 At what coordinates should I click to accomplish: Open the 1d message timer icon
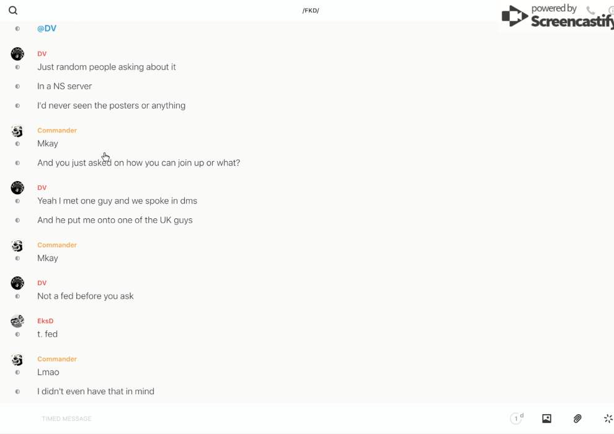(x=517, y=418)
